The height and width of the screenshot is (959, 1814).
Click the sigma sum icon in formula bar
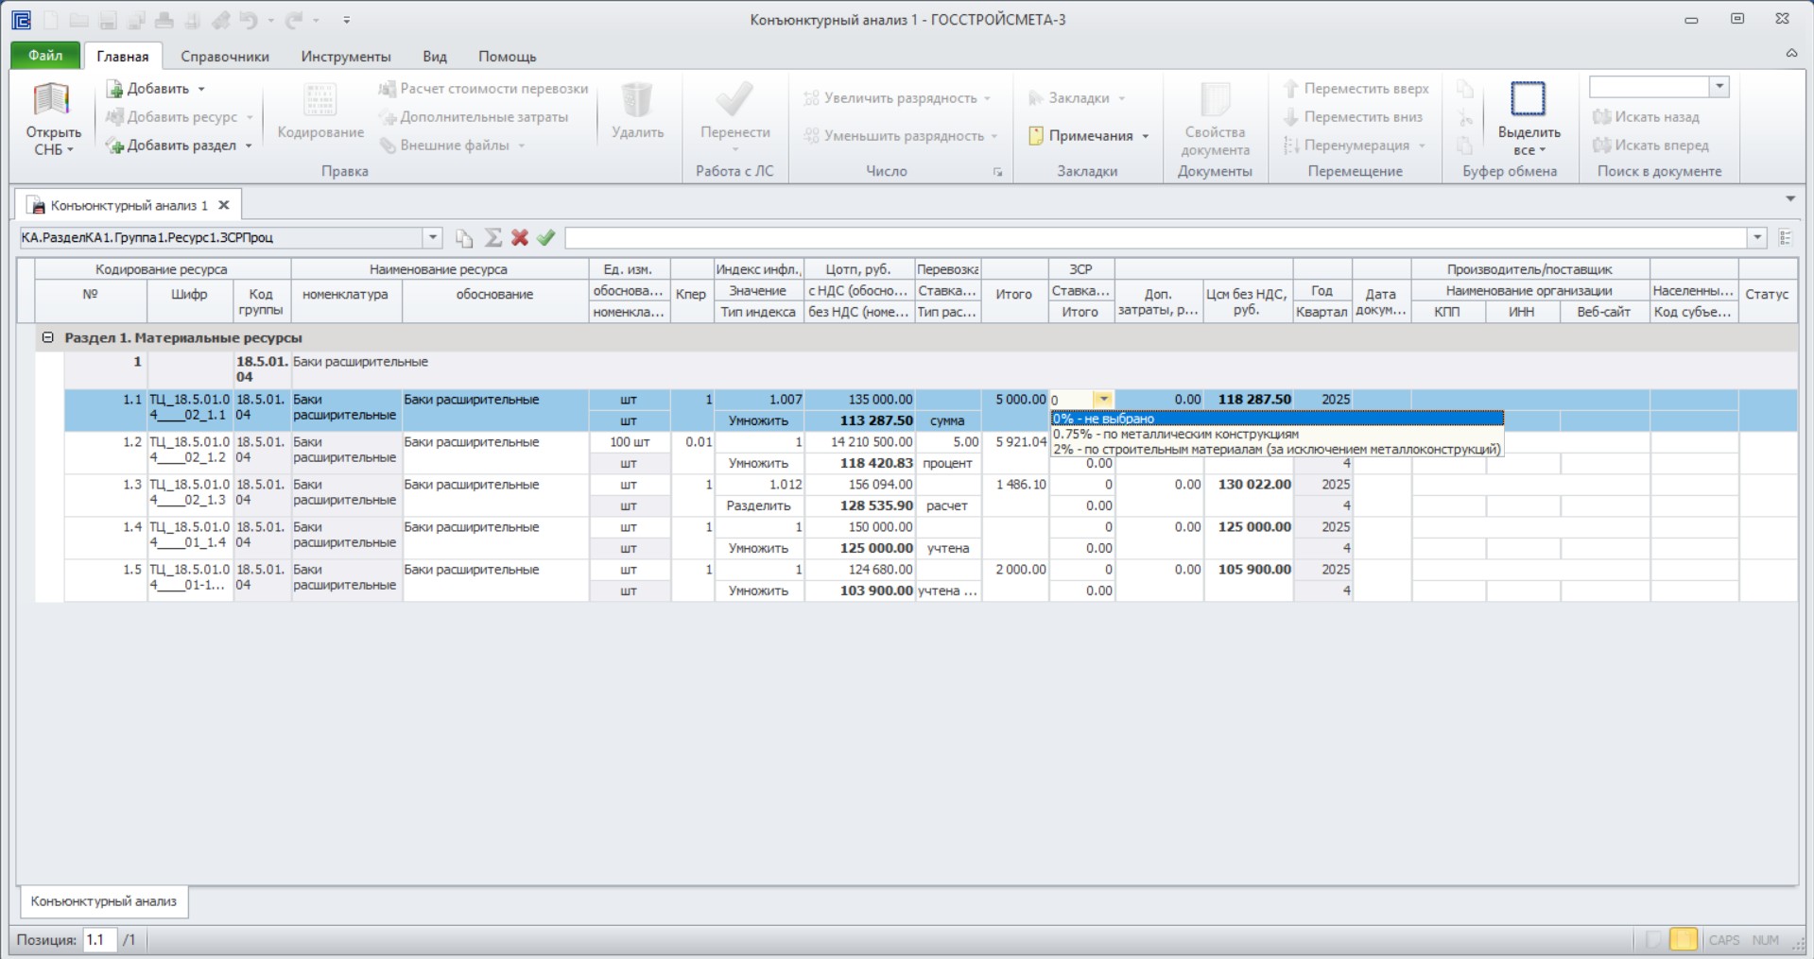point(492,238)
